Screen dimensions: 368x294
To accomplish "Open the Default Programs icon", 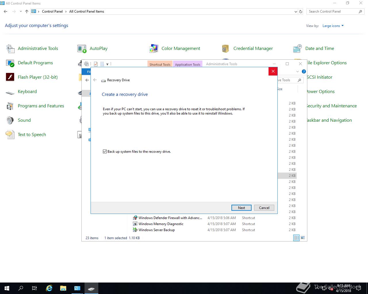I will point(10,63).
